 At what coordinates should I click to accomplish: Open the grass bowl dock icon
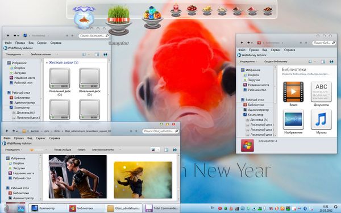(119, 20)
